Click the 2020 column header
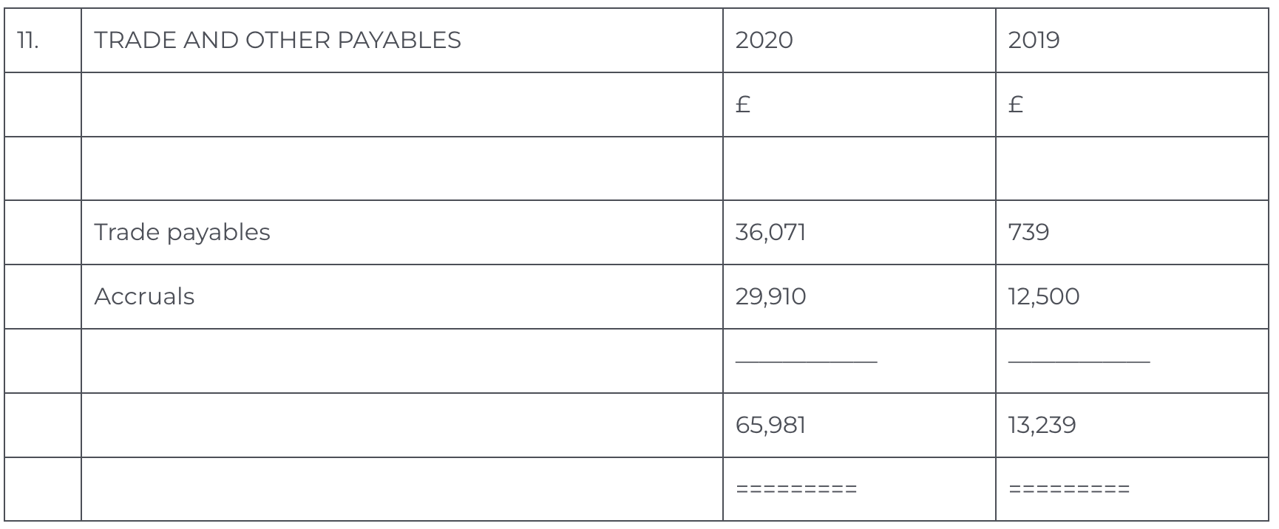This screenshot has width=1279, height=529. coord(764,40)
